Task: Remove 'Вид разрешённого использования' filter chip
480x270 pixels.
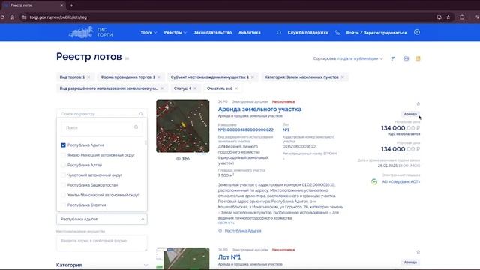Action: 162,88
